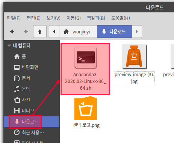Collapse the 내 컴퓨터 sidebar section
Screen dimensions: 174x143
coord(9,45)
